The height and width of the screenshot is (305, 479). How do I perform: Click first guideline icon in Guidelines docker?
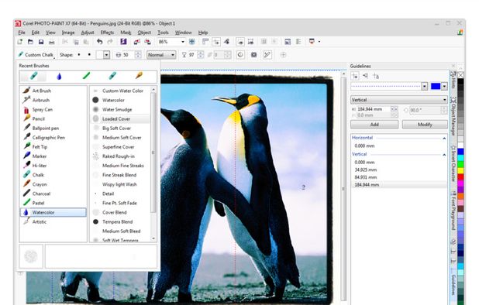click(355, 76)
